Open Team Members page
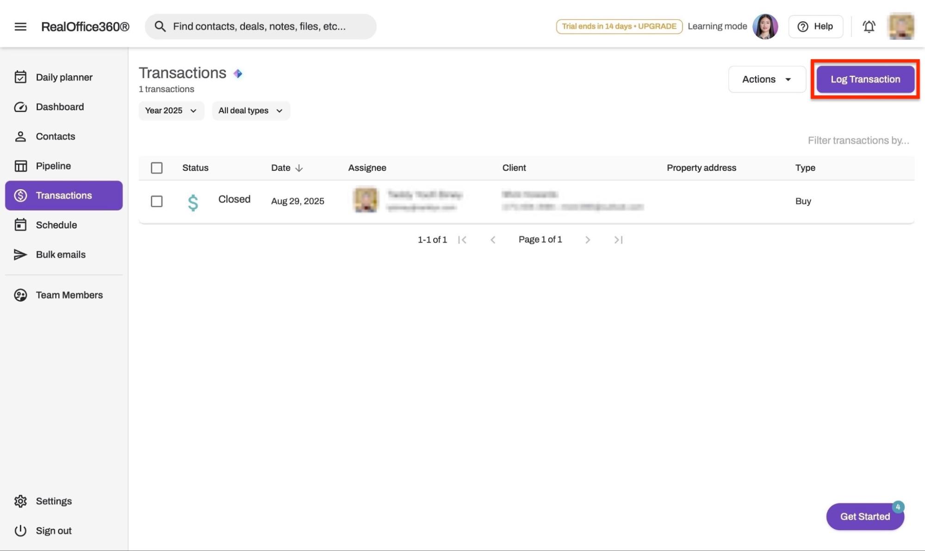925x551 pixels. pos(69,295)
